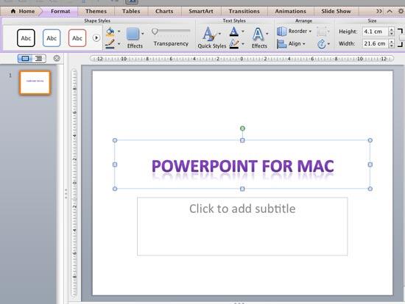405x304 pixels.
Task: Close the slide navigation pane
Action: [x=57, y=59]
